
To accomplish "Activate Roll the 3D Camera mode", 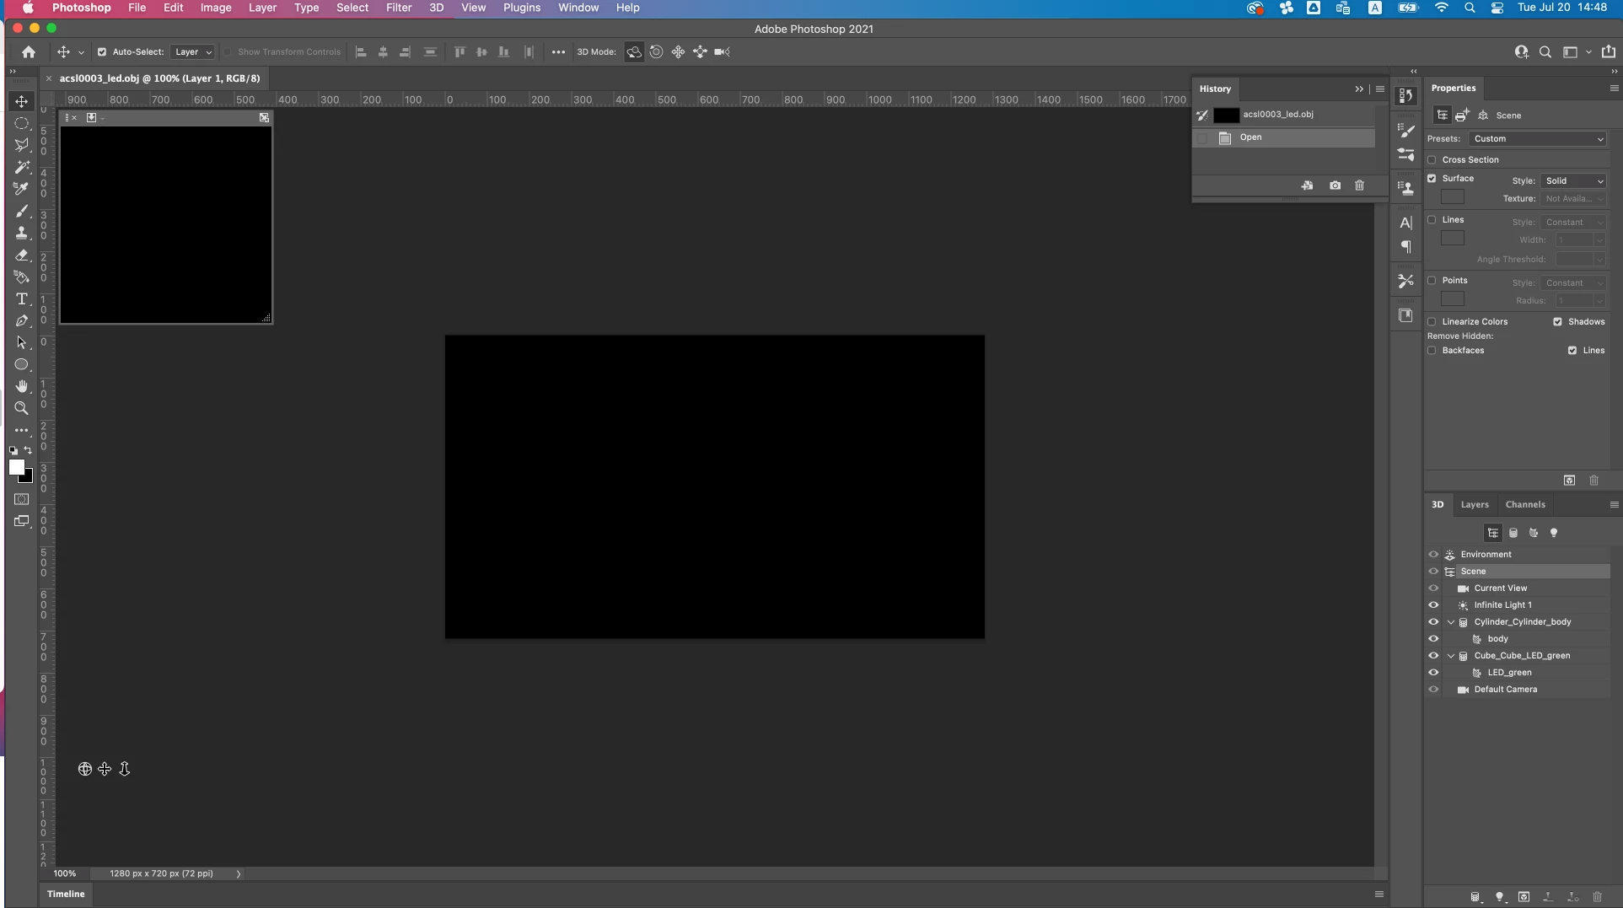I will 656,52.
